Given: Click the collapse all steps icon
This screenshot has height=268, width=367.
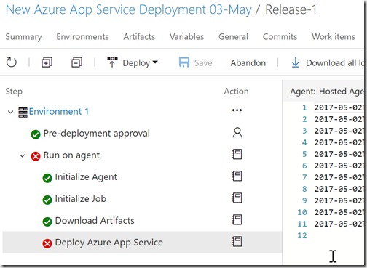Looking at the screenshot, I should coord(76,62).
